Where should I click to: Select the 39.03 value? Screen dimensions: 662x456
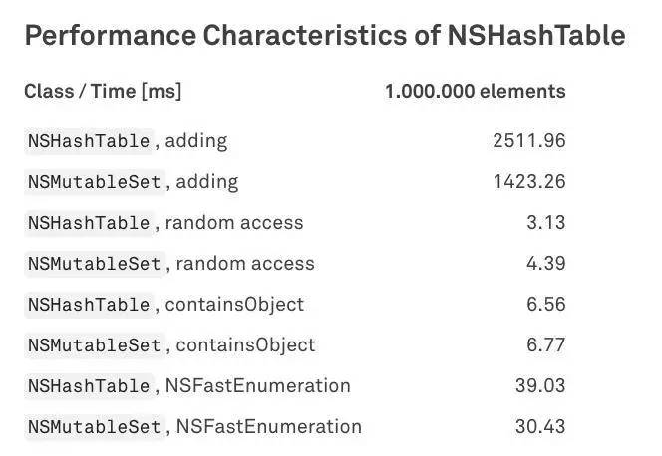[539, 386]
